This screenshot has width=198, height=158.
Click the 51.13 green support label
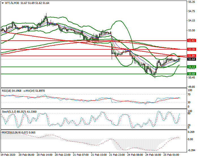point(191,67)
